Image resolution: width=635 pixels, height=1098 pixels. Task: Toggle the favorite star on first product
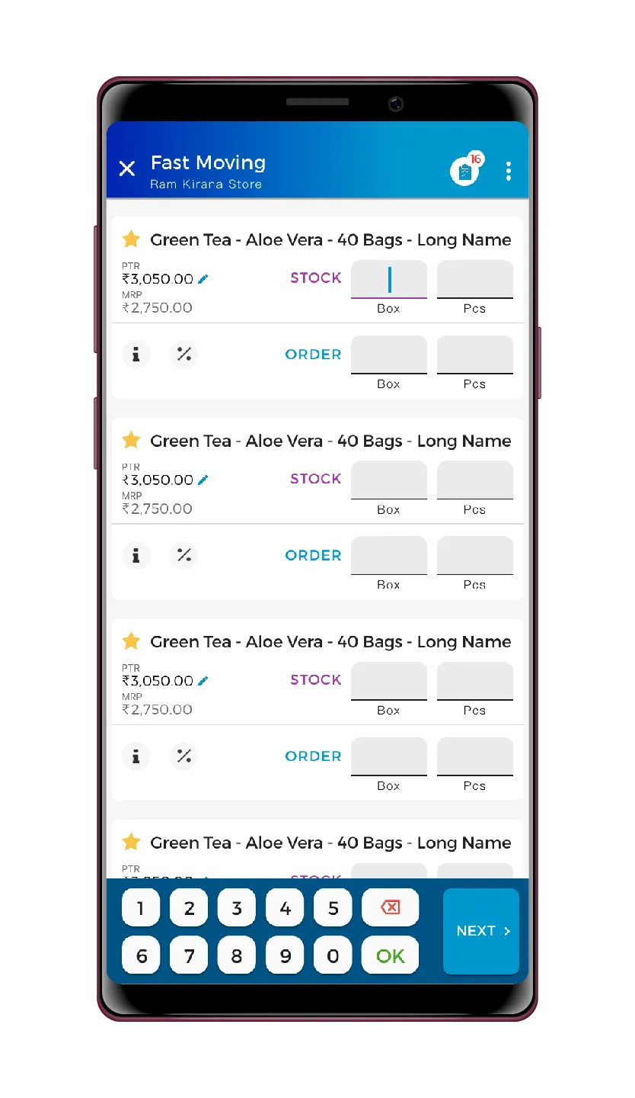click(x=132, y=239)
